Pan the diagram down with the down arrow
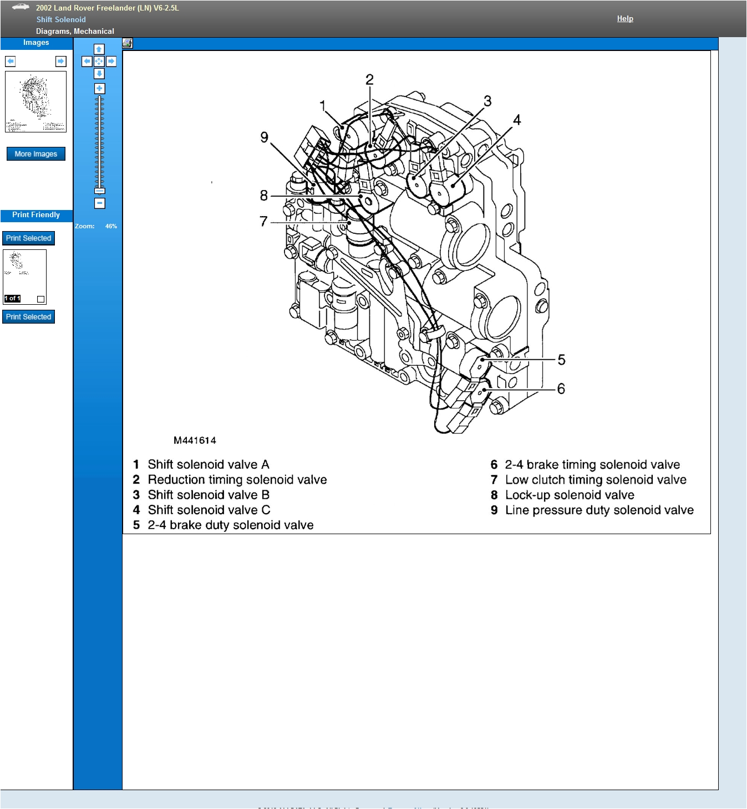This screenshot has width=747, height=809. [x=99, y=74]
